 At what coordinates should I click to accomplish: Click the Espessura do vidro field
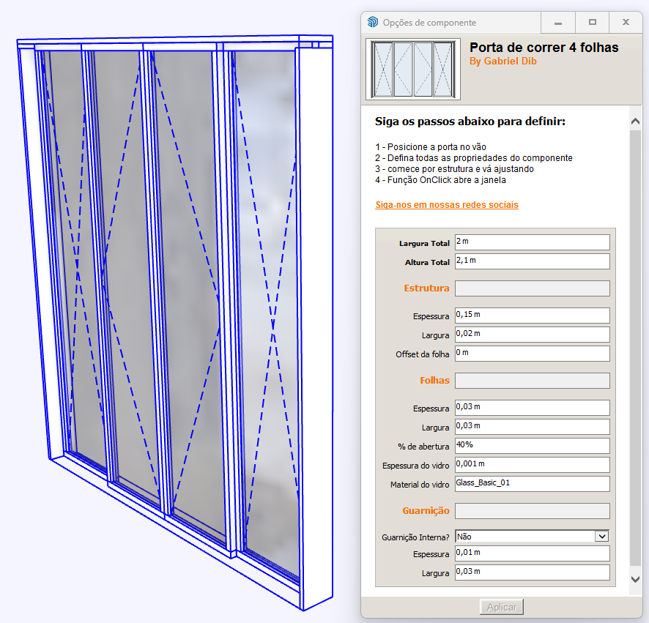(532, 465)
